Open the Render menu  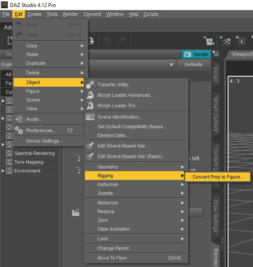70,14
